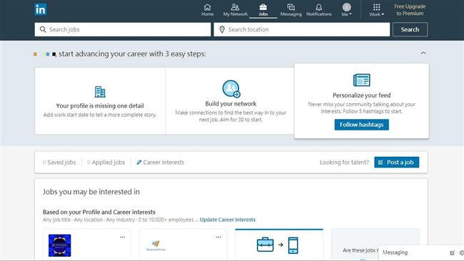Go to Home in navigation bar
The height and width of the screenshot is (261, 464).
208,10
